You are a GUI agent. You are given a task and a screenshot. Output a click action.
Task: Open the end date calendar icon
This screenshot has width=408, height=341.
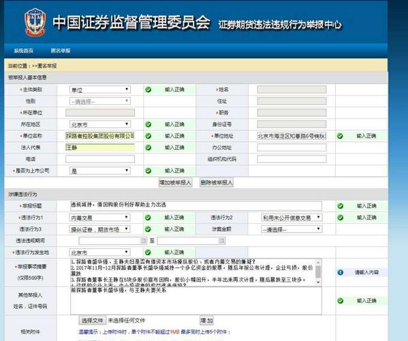(221, 241)
